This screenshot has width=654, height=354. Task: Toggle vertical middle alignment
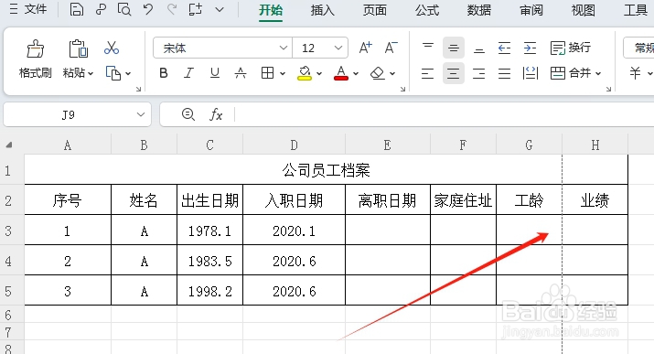click(x=454, y=48)
